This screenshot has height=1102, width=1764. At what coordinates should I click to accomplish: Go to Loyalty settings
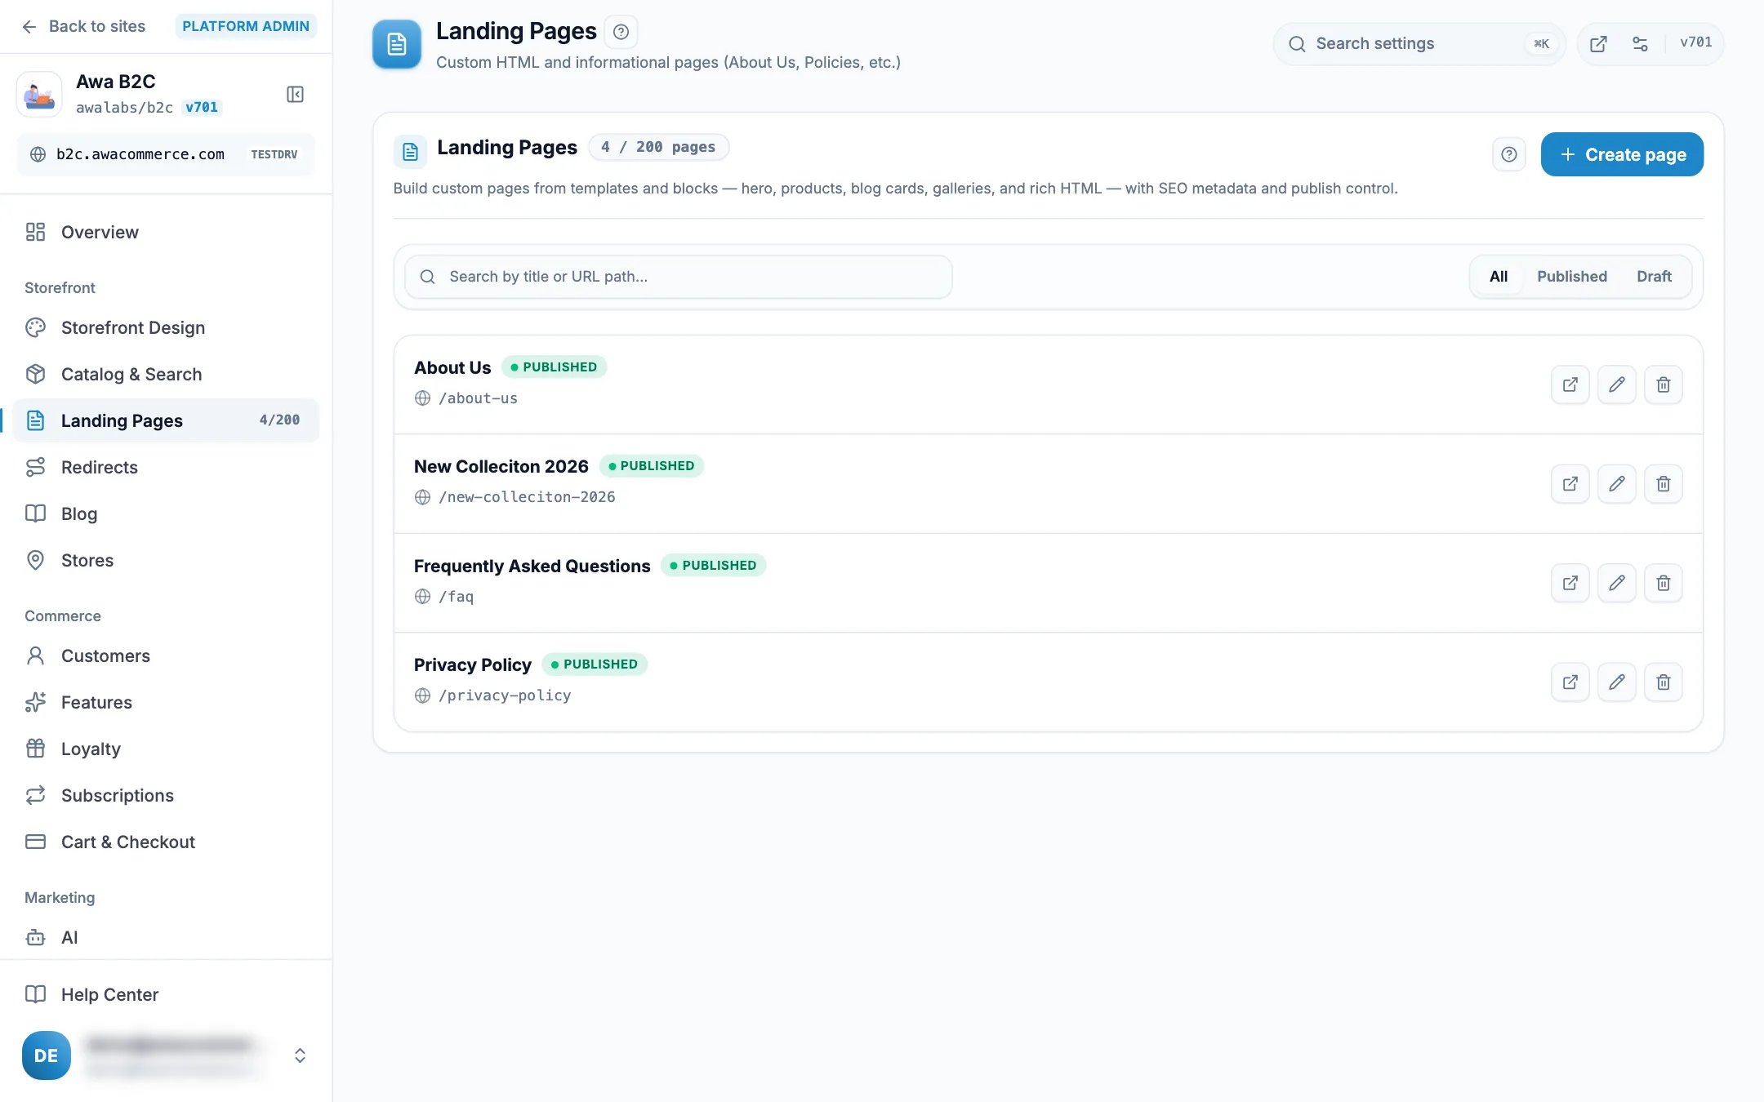(x=166, y=749)
